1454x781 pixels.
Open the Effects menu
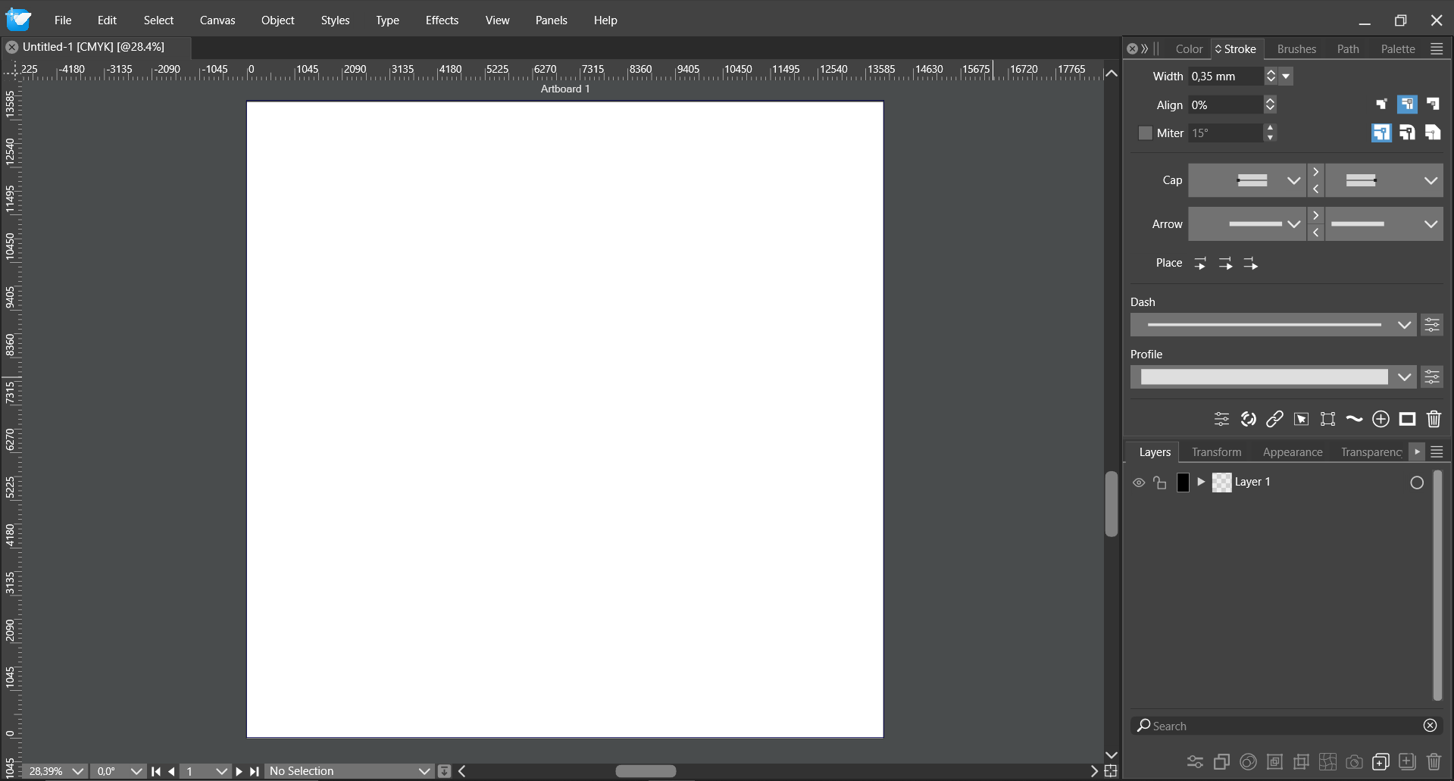pos(442,20)
